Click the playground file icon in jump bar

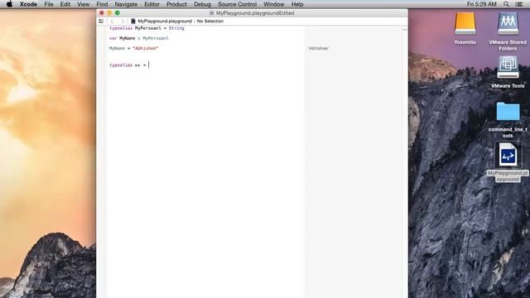tap(133, 21)
